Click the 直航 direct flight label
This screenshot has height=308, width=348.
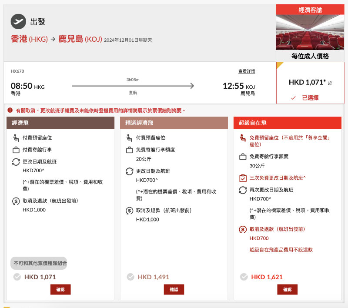click(133, 93)
